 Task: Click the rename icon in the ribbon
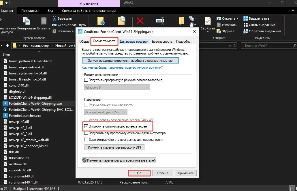point(160,21)
